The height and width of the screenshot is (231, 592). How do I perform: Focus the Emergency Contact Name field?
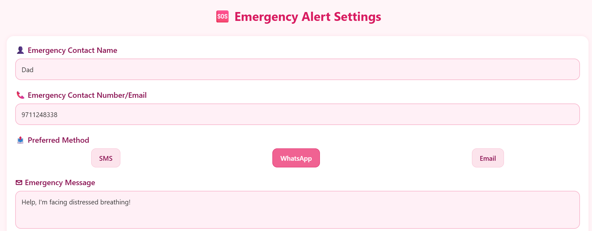297,70
